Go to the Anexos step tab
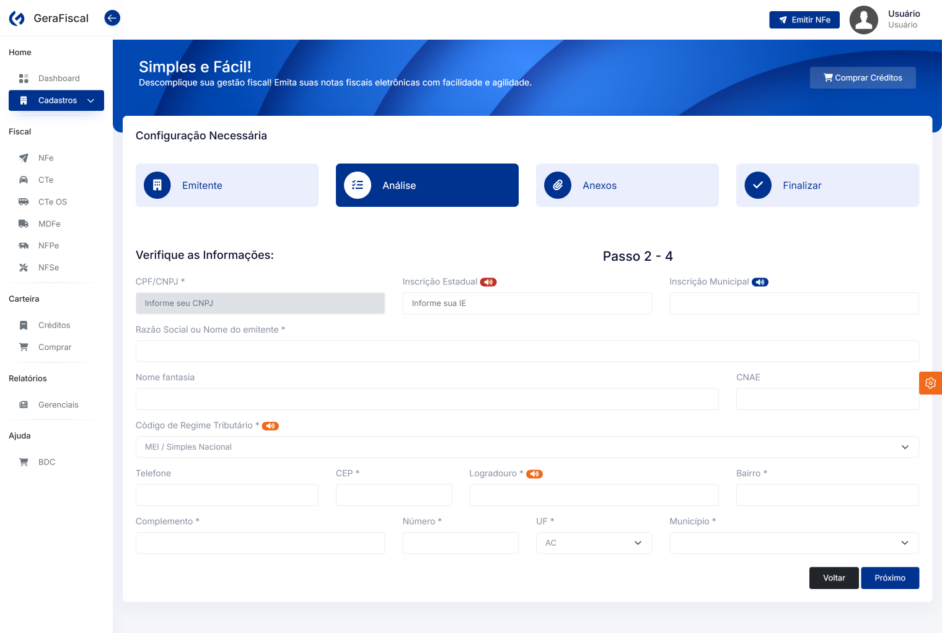The width and height of the screenshot is (942, 633). [627, 185]
